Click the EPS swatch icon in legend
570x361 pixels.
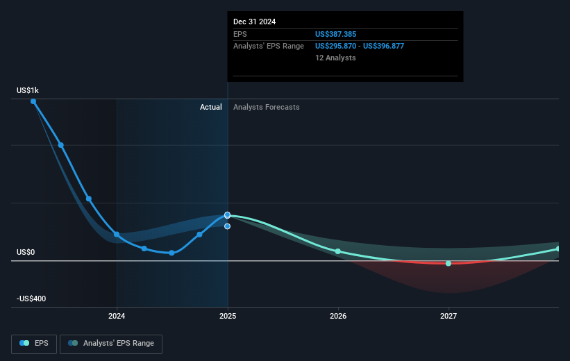point(24,343)
